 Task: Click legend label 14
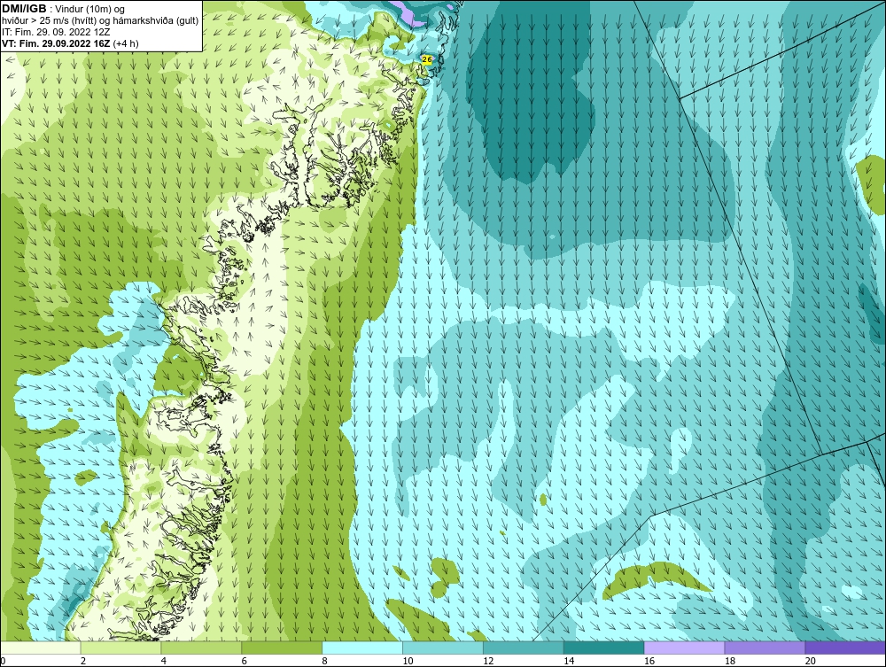click(569, 661)
